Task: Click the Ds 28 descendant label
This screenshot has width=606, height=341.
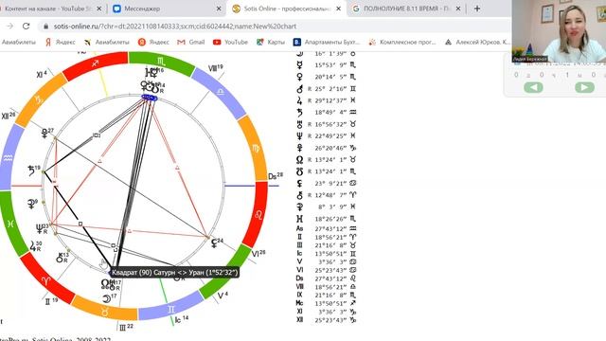Action: click(276, 176)
